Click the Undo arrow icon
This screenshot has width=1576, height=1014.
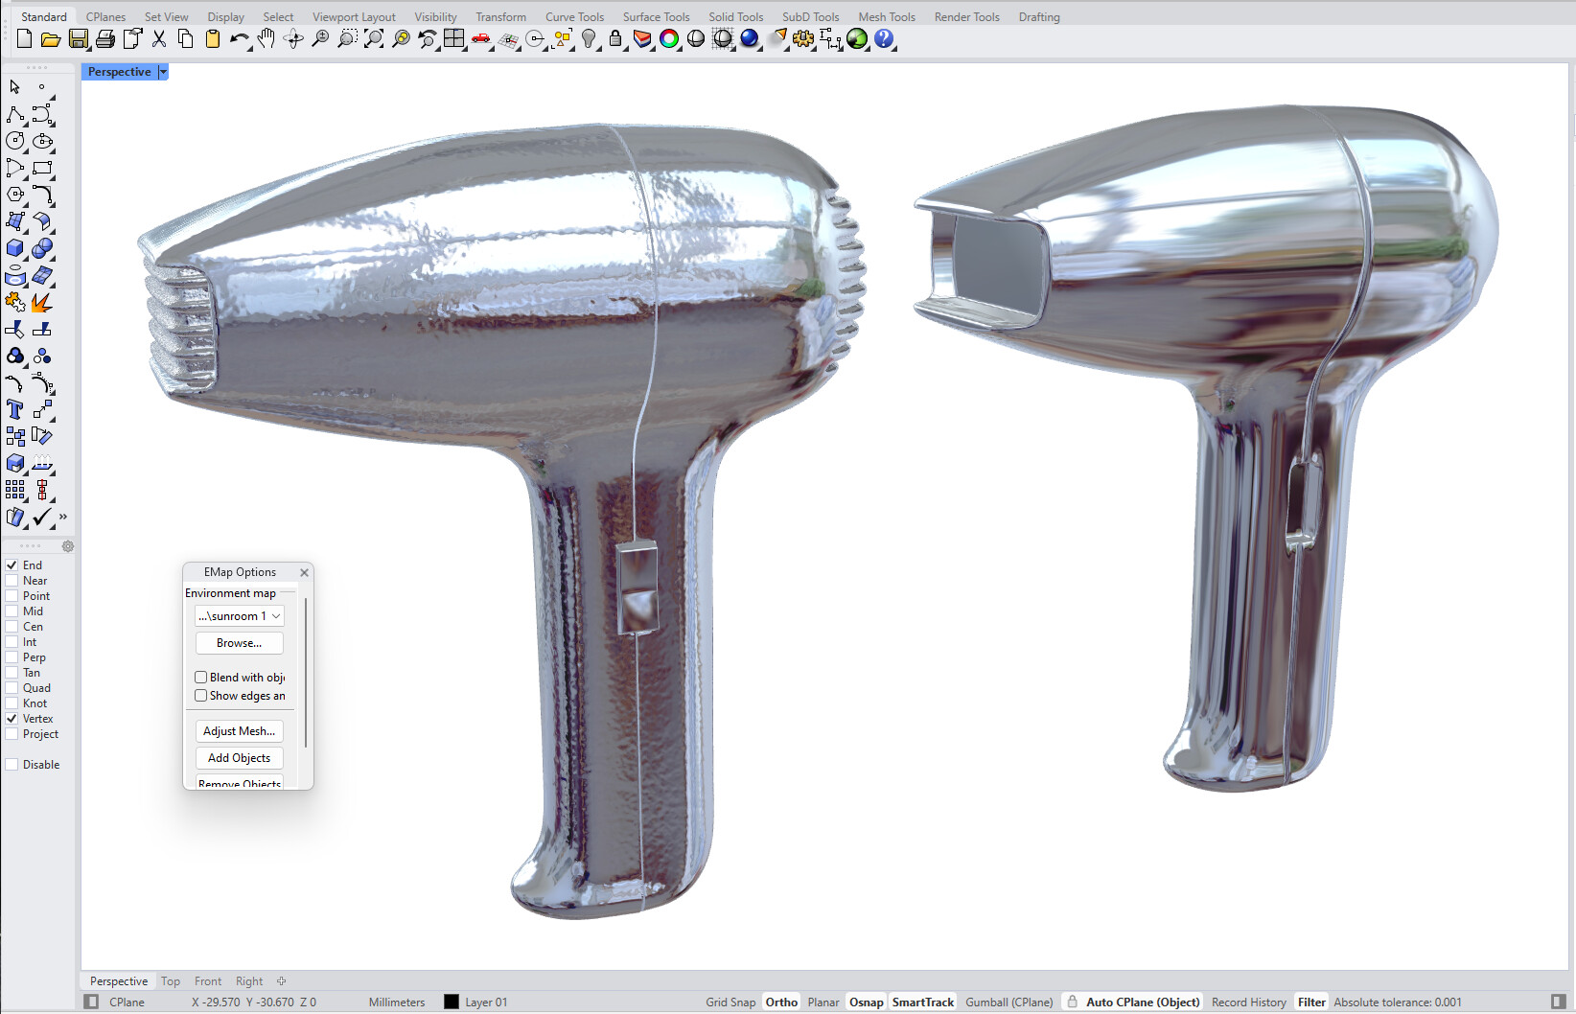point(238,39)
